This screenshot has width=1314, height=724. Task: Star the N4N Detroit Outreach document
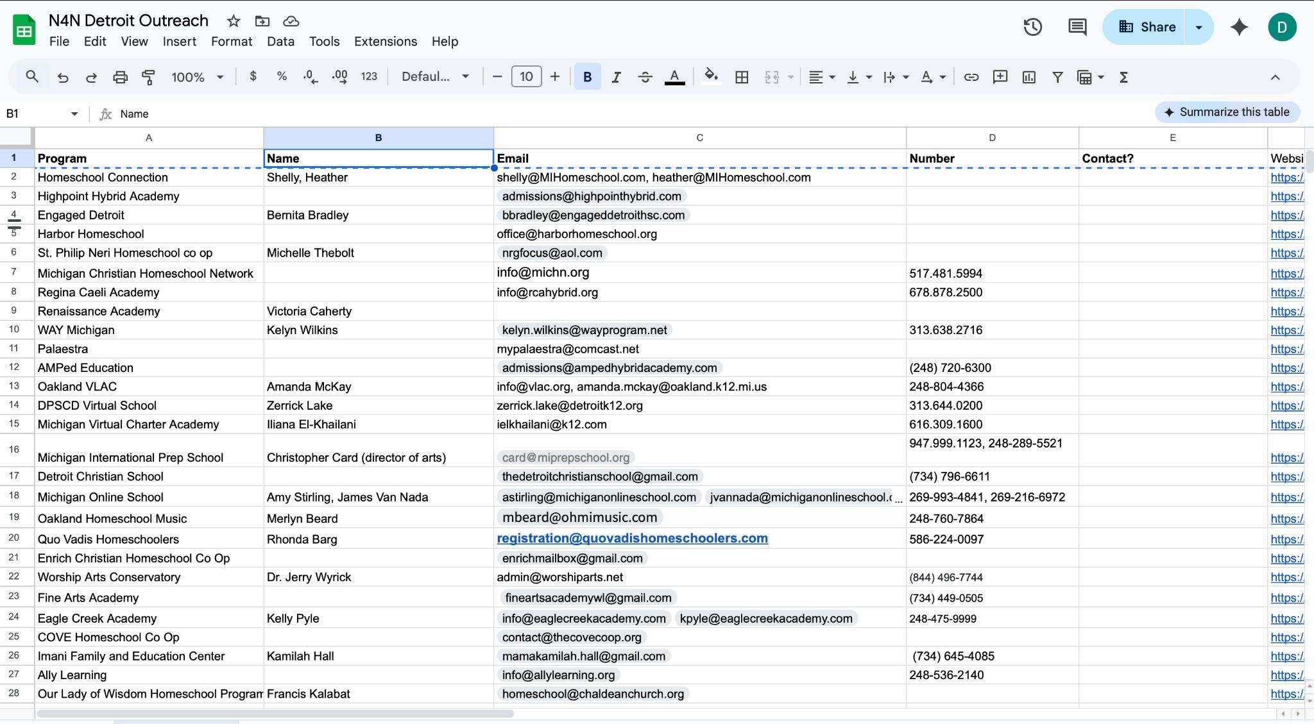point(234,21)
